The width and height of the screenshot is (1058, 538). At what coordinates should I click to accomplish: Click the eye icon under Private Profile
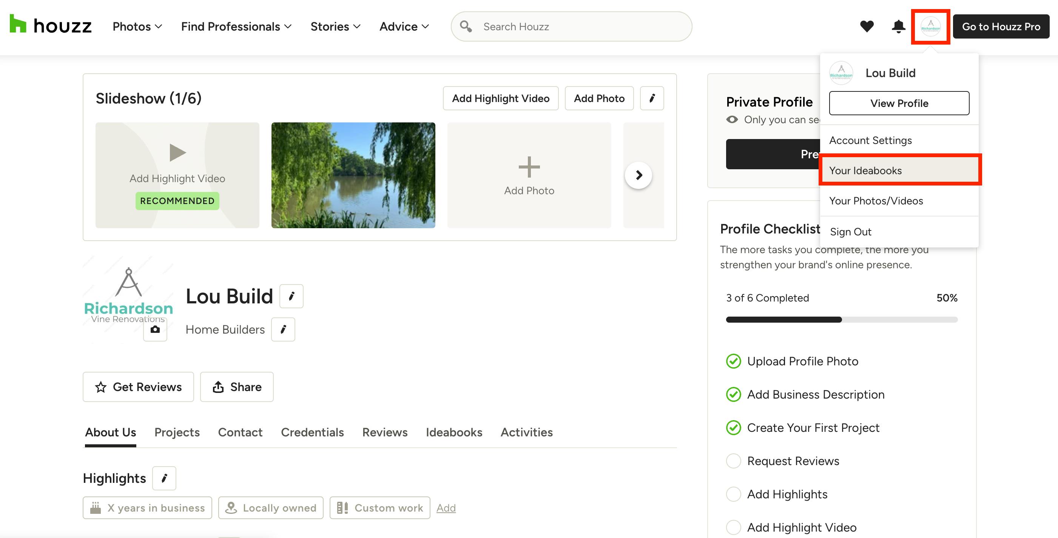coord(732,120)
